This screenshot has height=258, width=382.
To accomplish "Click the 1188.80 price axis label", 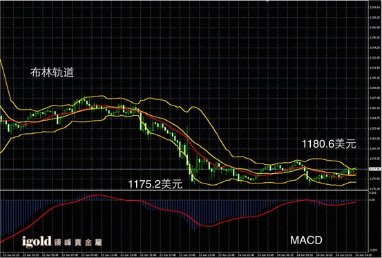I will pos(374,88).
